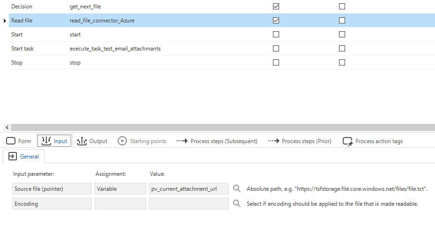The image size is (435, 238).
Task: Click the horizontal scrollbar left arrow
Action: 7,128
